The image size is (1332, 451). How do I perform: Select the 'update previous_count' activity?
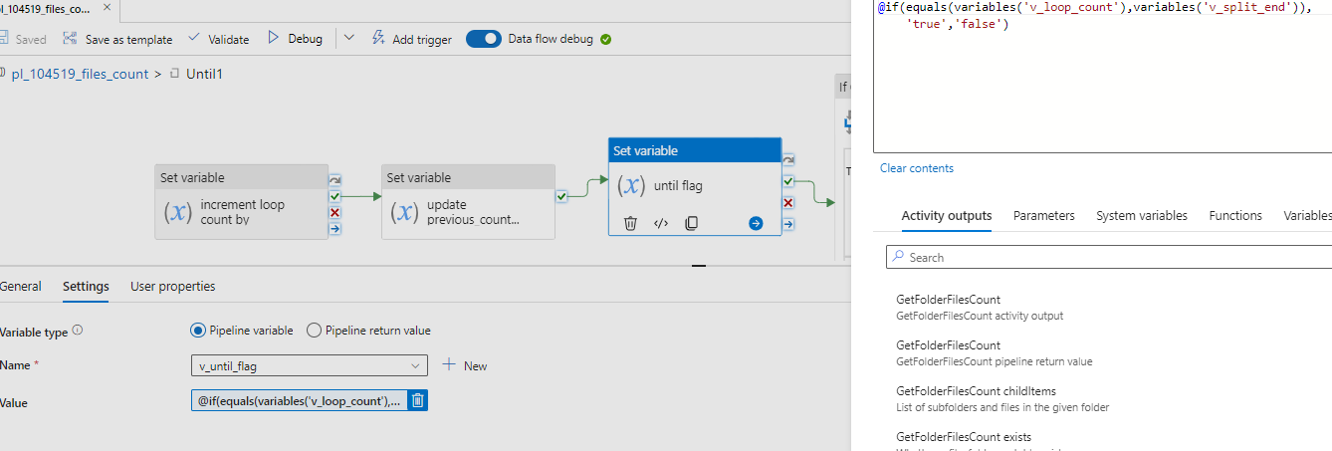[x=468, y=201]
